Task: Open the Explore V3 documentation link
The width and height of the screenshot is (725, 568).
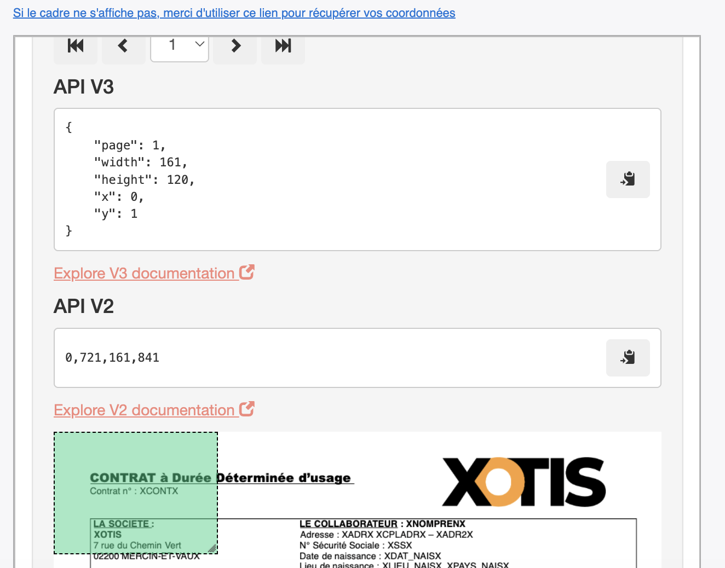Action: click(x=144, y=274)
